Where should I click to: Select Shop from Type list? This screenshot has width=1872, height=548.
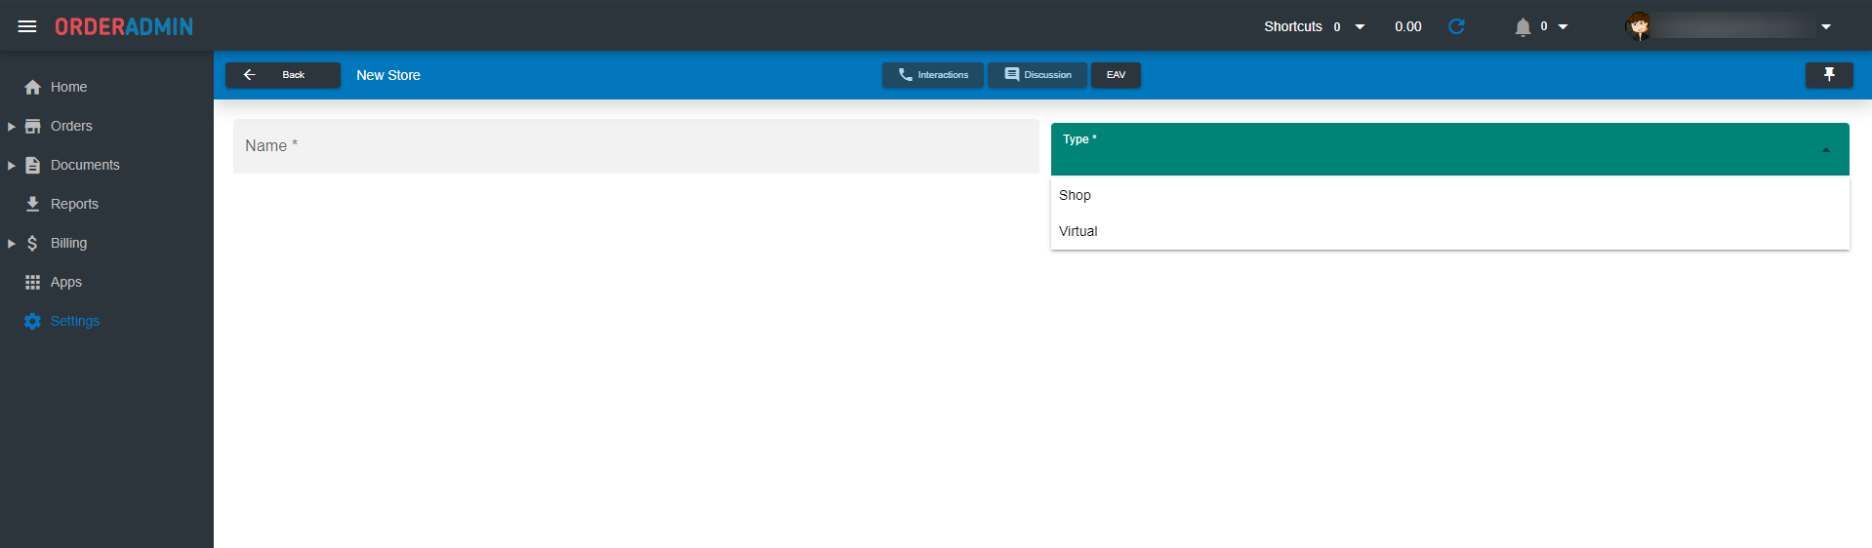(x=1450, y=195)
